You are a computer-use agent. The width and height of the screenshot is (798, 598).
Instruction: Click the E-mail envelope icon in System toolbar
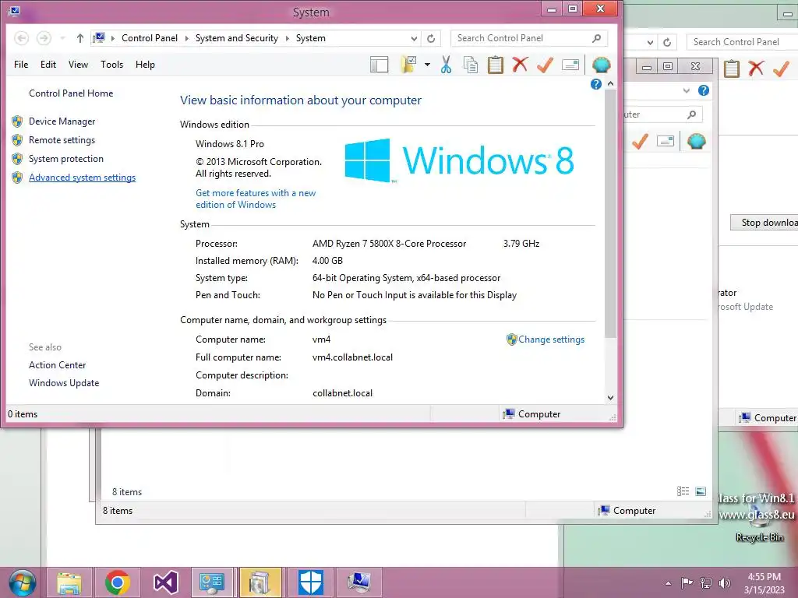[x=570, y=65]
